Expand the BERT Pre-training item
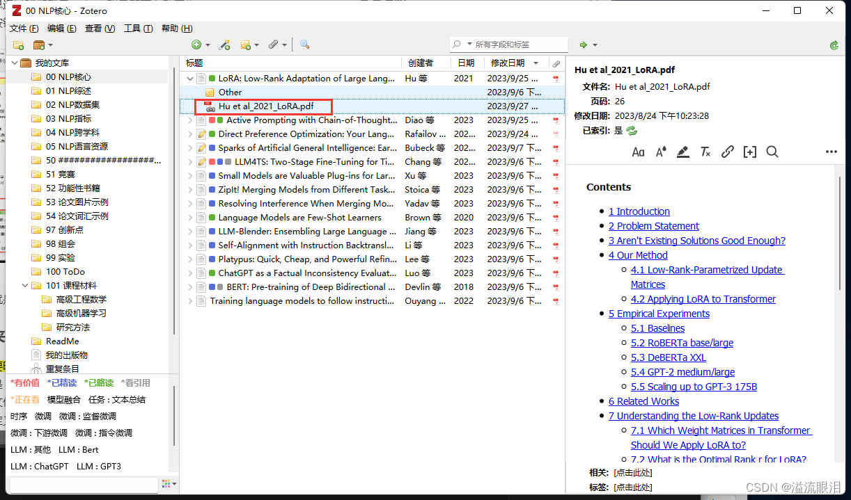The image size is (851, 500). (190, 287)
